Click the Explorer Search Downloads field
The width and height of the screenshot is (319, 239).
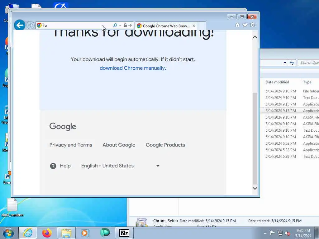tap(309, 63)
